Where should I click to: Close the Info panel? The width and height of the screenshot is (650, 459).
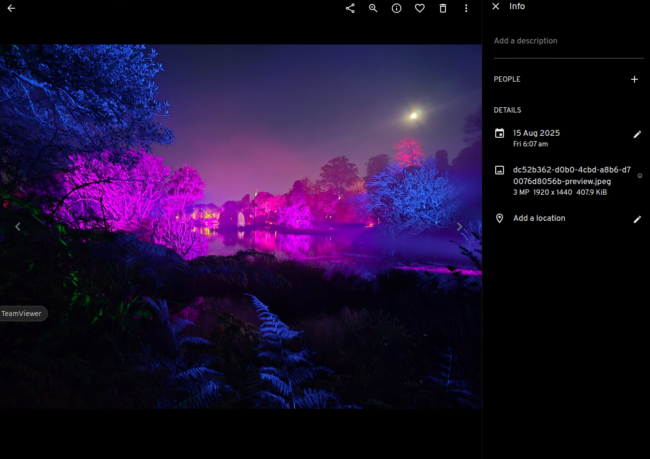(495, 6)
